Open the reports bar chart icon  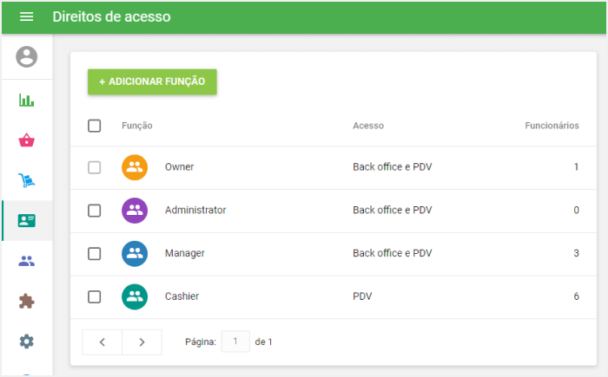[27, 100]
